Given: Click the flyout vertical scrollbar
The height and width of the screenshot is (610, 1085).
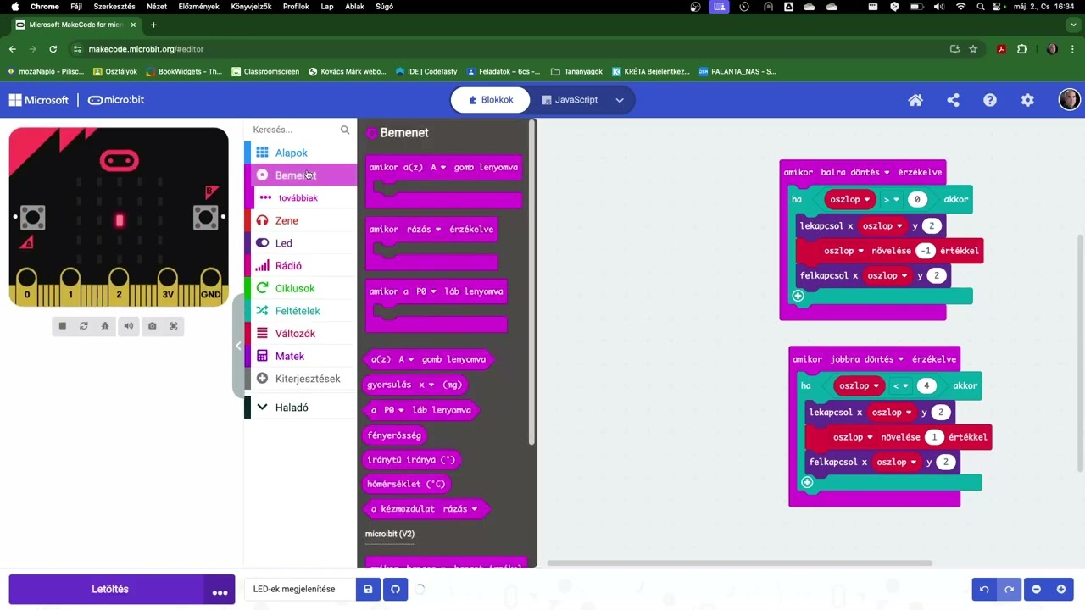Looking at the screenshot, I should (532, 281).
